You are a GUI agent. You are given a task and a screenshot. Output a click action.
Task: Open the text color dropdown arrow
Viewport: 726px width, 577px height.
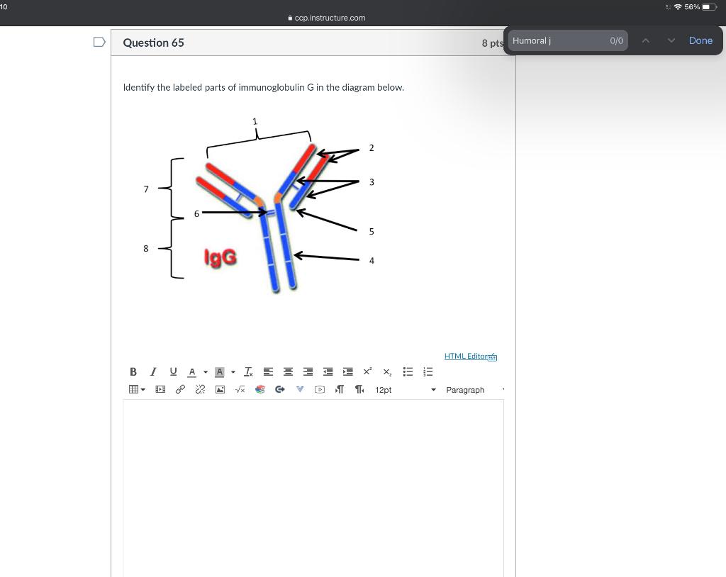[x=205, y=371]
